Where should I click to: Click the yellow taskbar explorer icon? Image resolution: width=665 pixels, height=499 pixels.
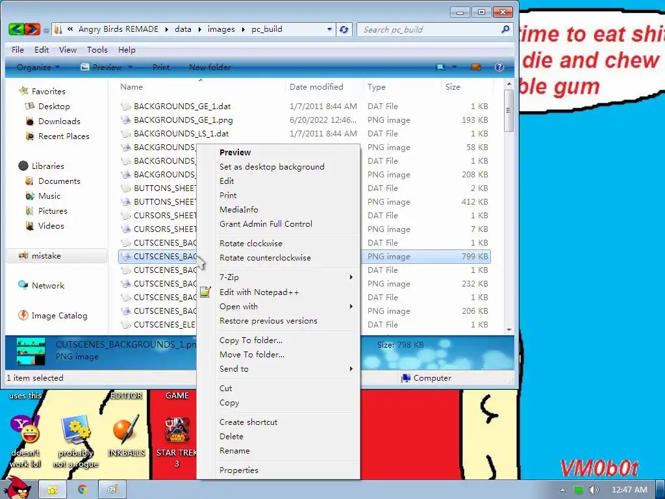click(x=53, y=490)
